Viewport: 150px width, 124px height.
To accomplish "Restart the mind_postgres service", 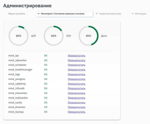I will [x=76, y=79].
